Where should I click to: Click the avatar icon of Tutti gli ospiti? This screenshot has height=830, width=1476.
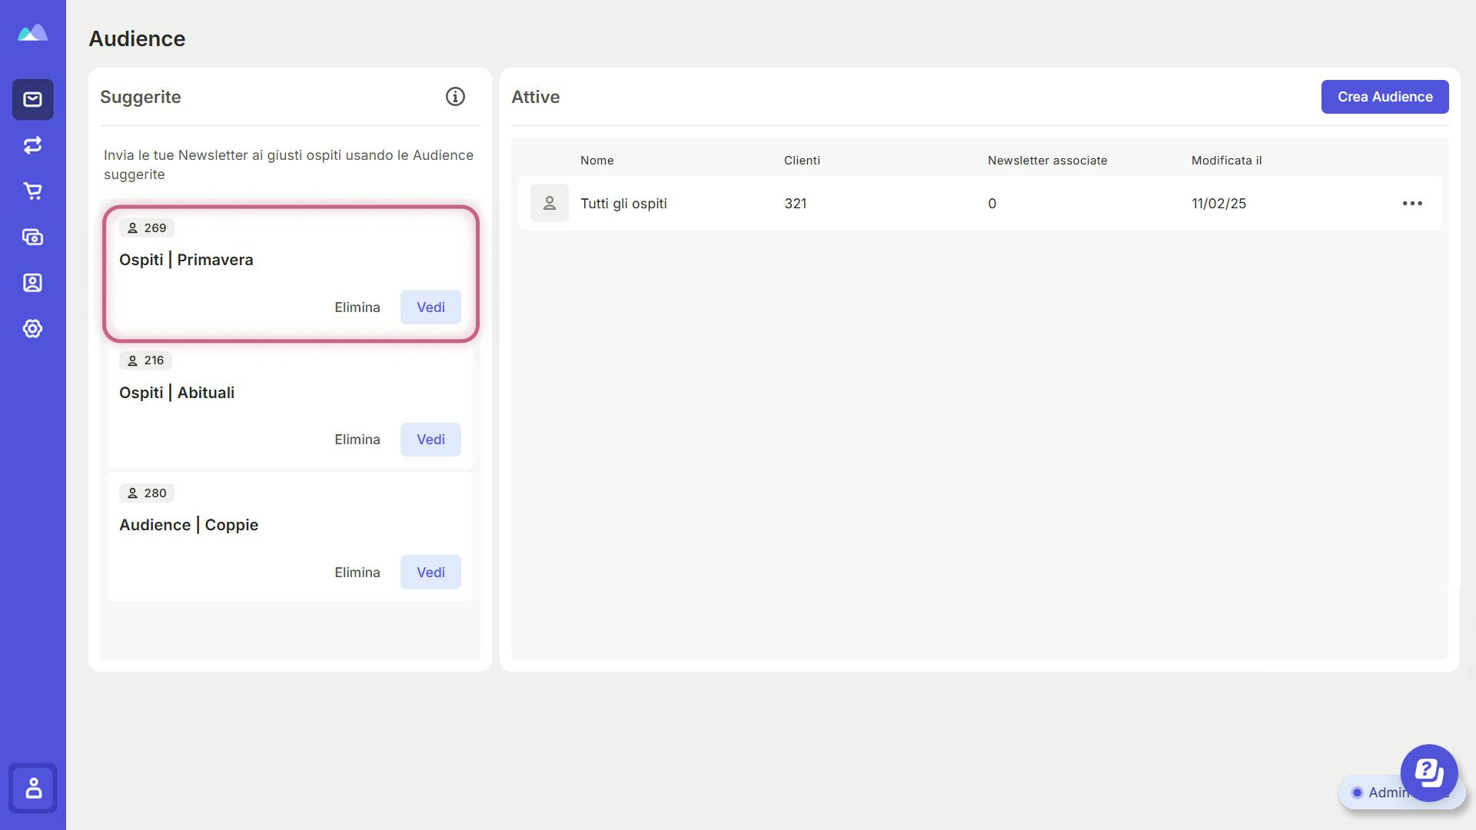[550, 203]
